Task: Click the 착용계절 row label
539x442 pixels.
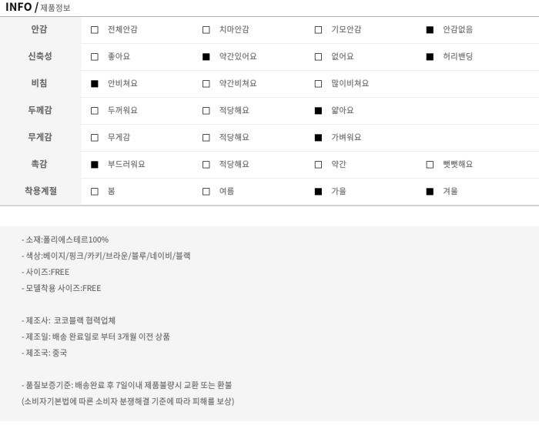Action: (x=41, y=191)
